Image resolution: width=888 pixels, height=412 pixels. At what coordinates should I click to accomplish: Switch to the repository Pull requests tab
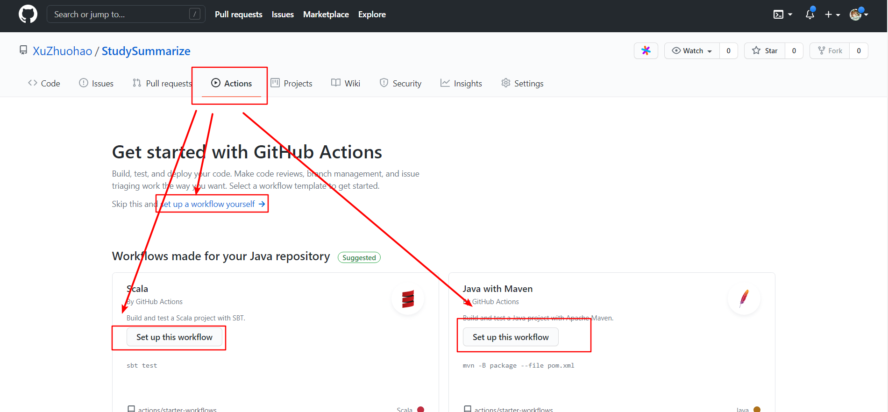point(162,83)
